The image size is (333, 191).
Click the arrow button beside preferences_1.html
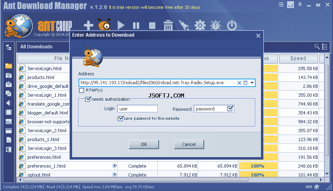tap(114, 166)
